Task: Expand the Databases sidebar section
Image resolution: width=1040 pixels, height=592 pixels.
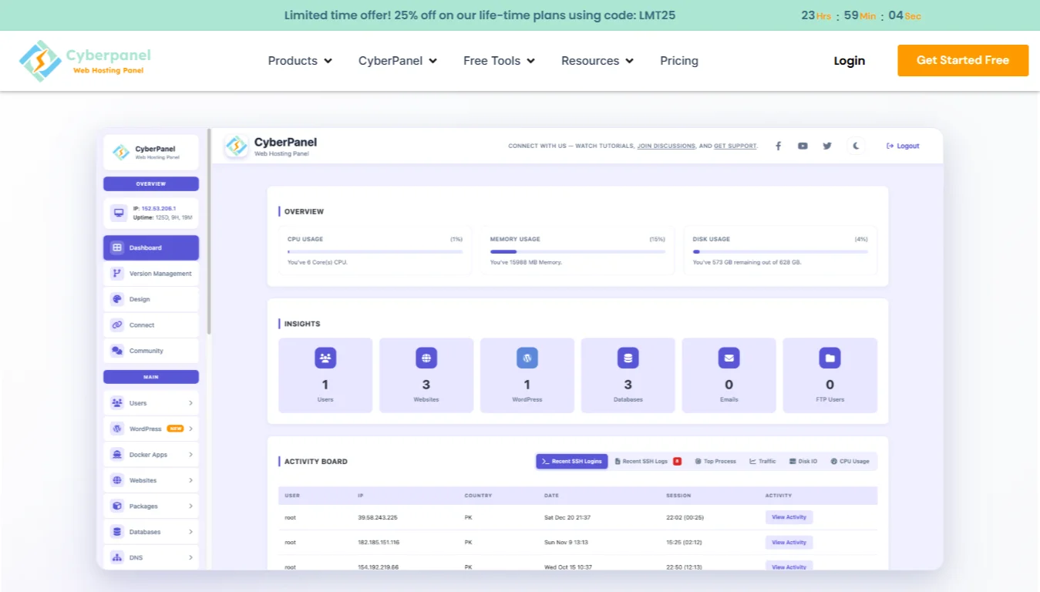Action: [x=151, y=532]
